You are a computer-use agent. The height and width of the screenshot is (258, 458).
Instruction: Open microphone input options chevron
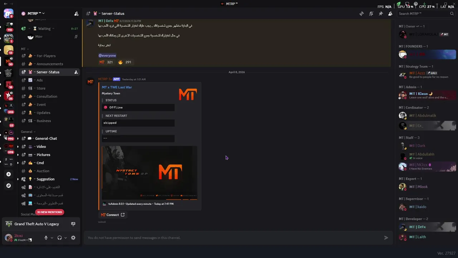pos(52,238)
